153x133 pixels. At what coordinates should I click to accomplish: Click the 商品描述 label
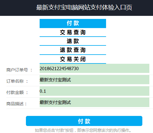pyautogui.click(x=16, y=104)
